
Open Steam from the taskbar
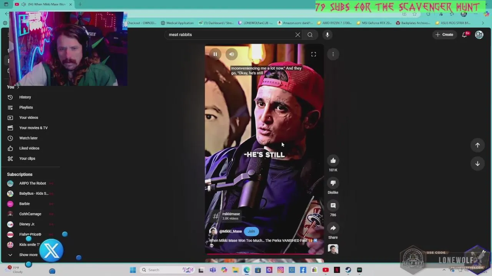348,270
